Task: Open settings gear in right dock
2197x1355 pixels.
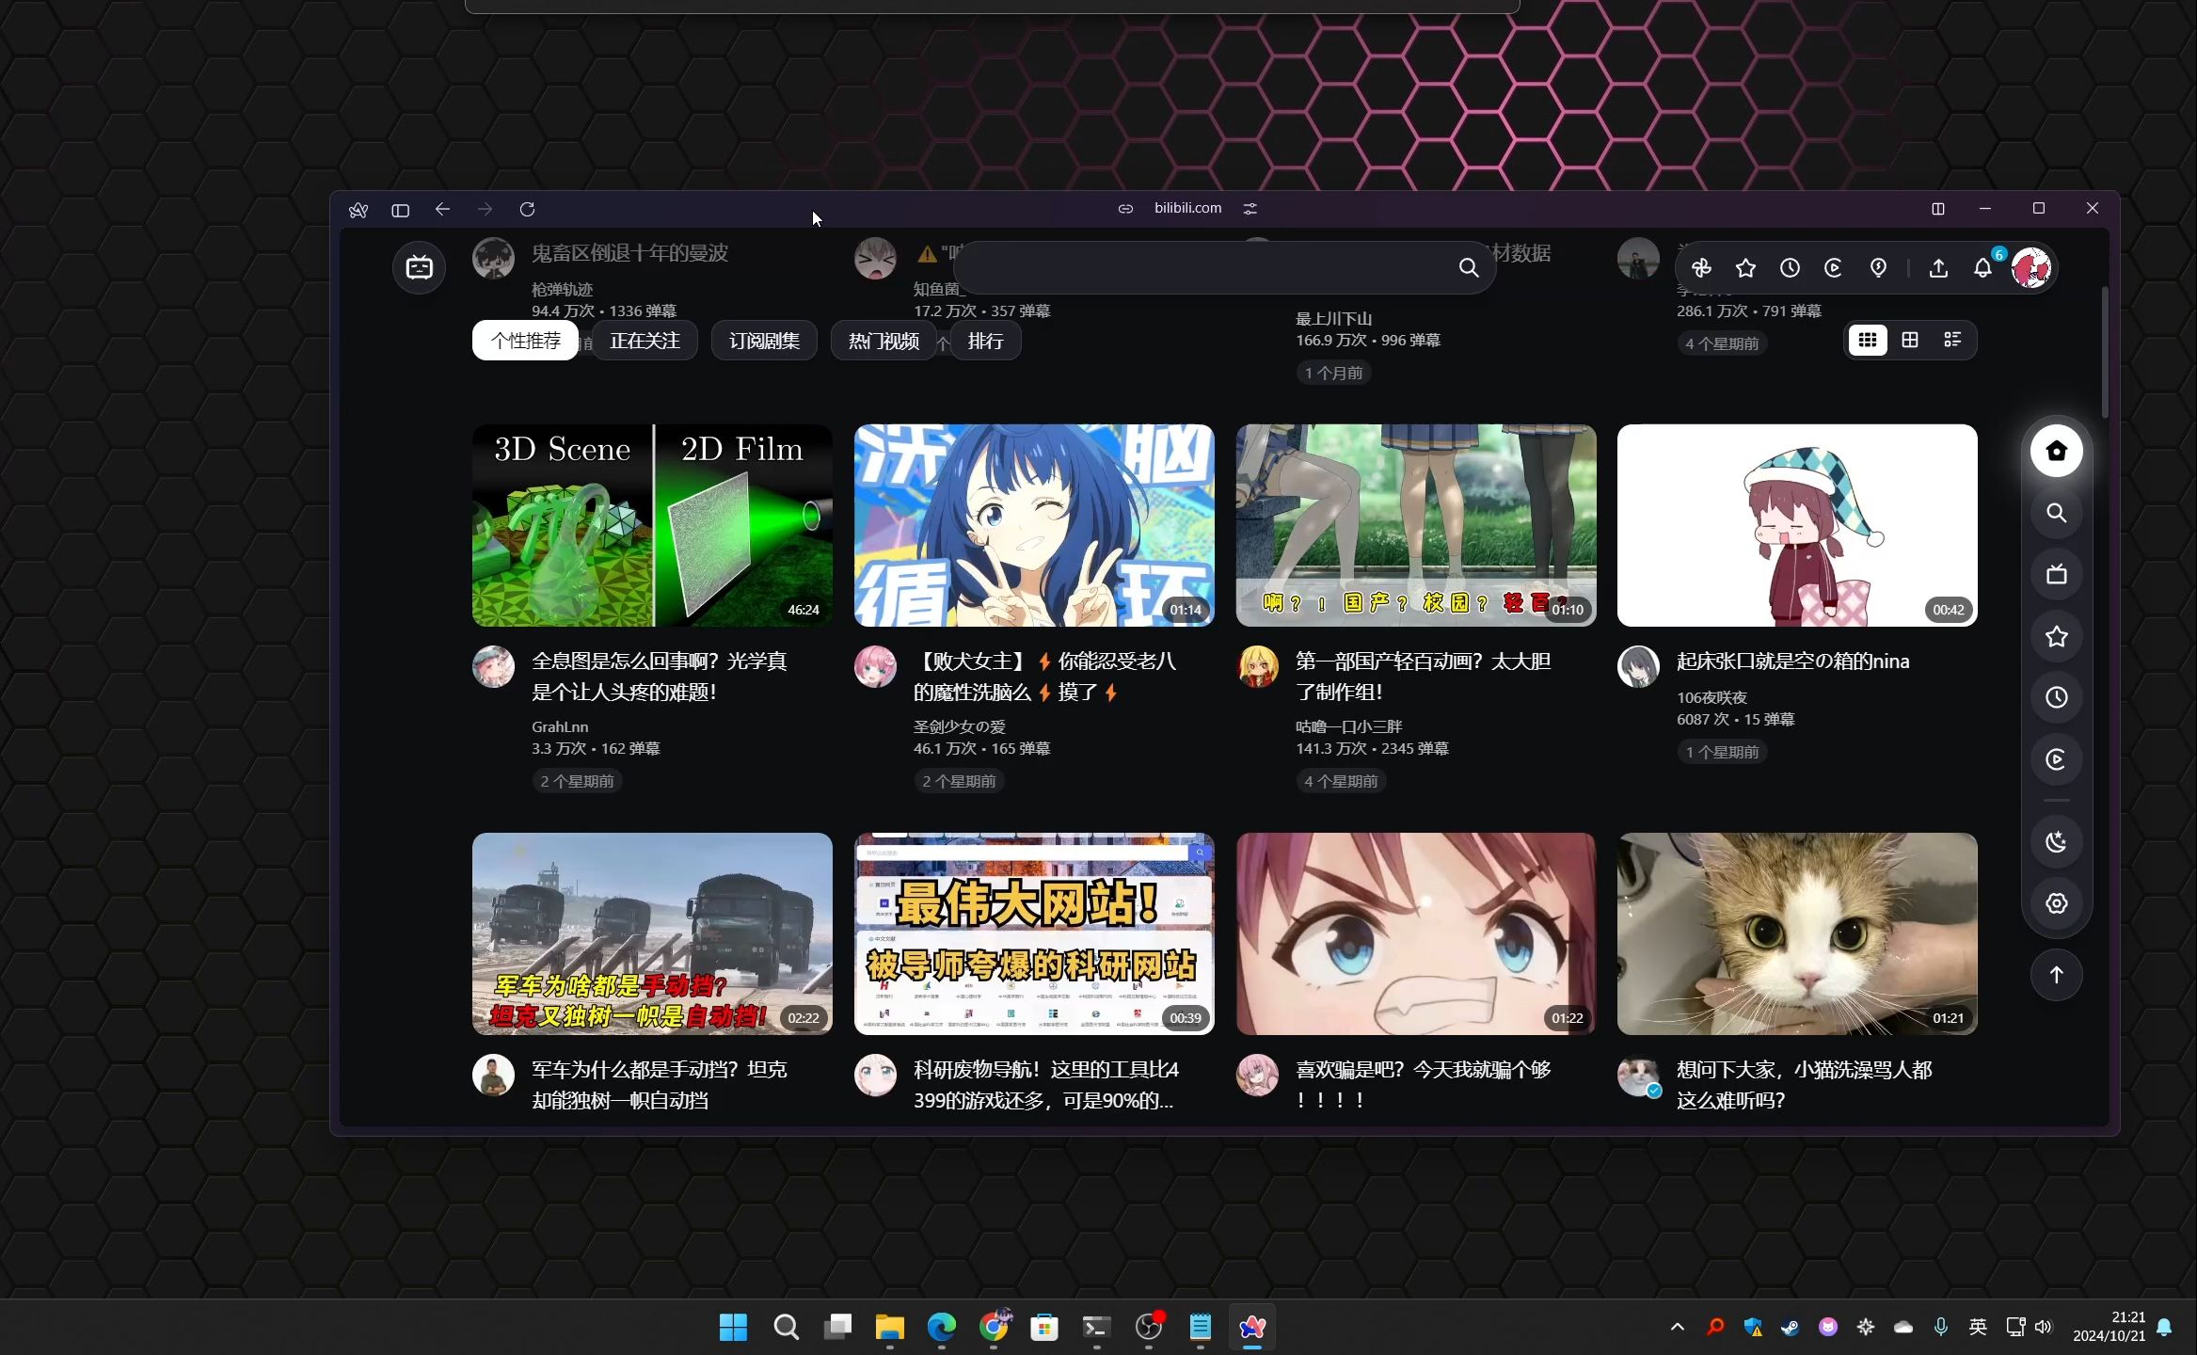Action: click(2056, 903)
